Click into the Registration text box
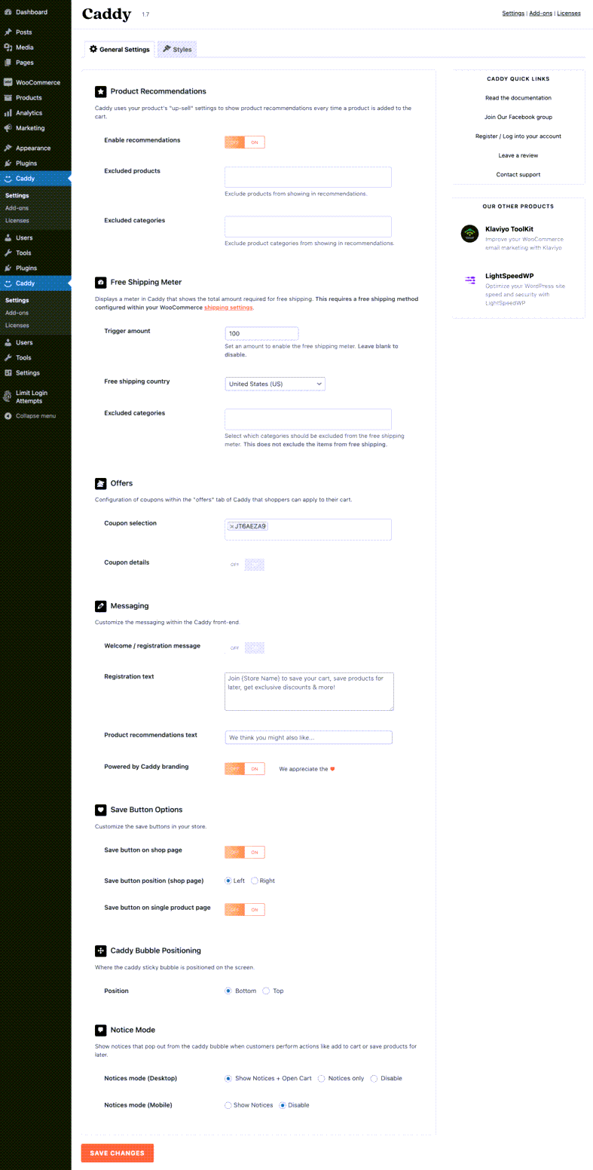The width and height of the screenshot is (593, 1170). coord(309,691)
